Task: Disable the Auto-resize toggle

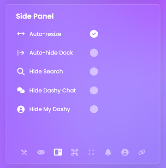Action: 94,34
